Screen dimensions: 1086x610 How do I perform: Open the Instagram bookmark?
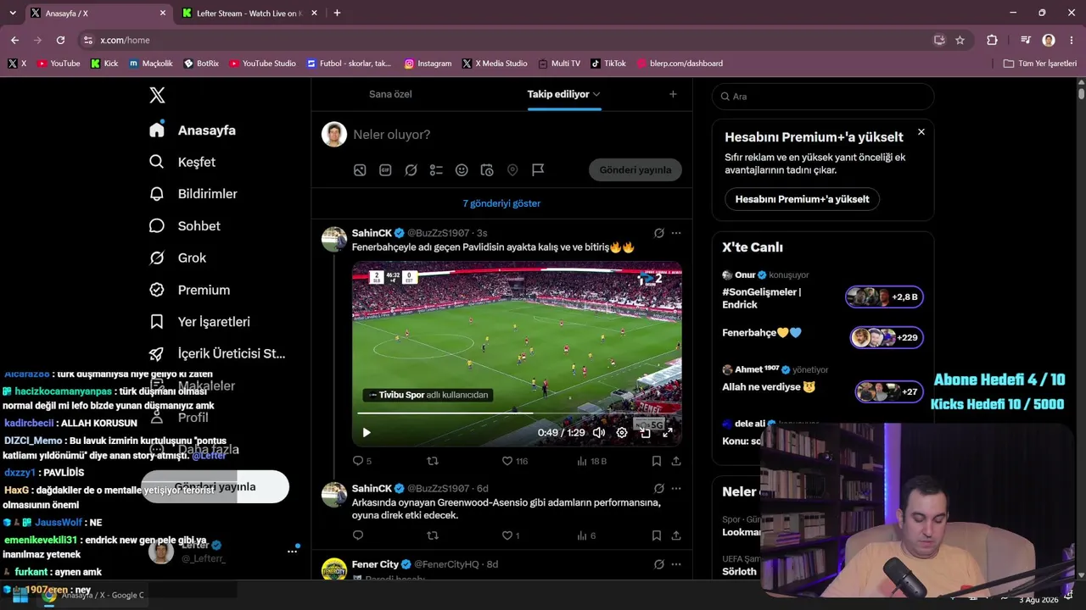tap(428, 64)
